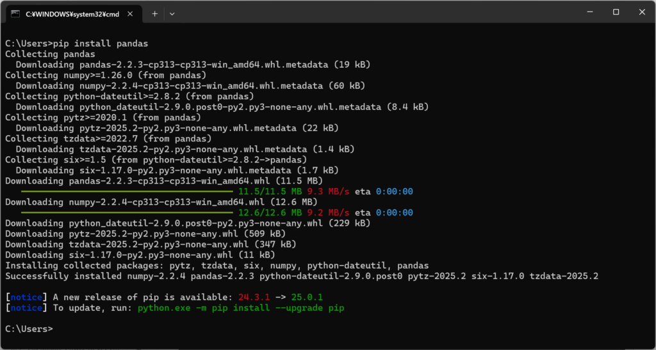
Task: Click the tzdata whl.metadata (1.4 kB) line
Action: (x=185, y=149)
